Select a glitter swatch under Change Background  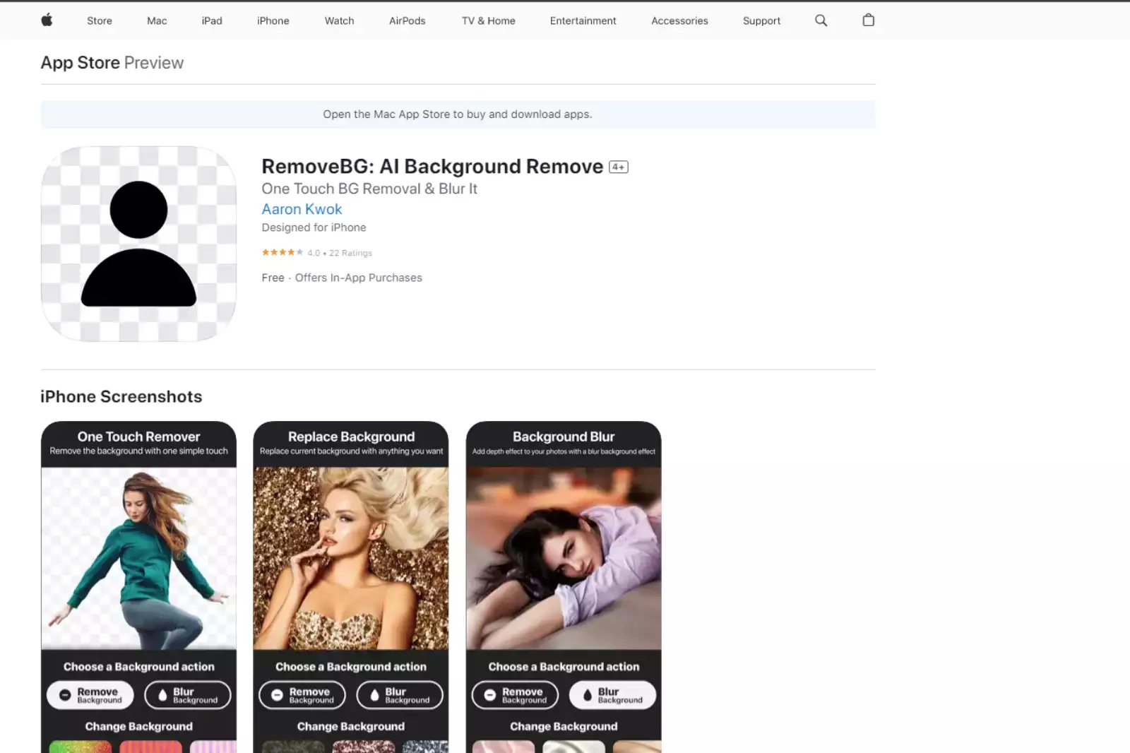(81, 747)
